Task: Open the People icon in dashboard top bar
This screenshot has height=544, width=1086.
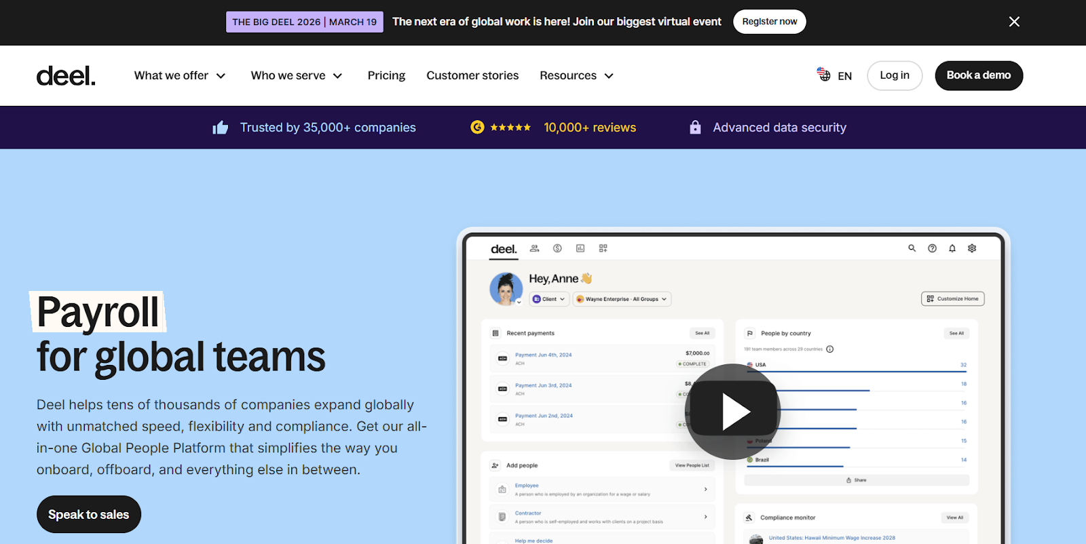Action: coord(534,248)
